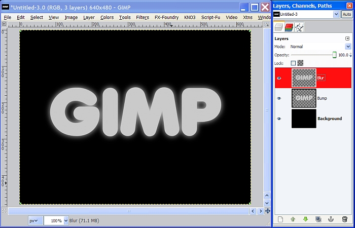Toggle visibility of the Blur layer

(x=279, y=78)
